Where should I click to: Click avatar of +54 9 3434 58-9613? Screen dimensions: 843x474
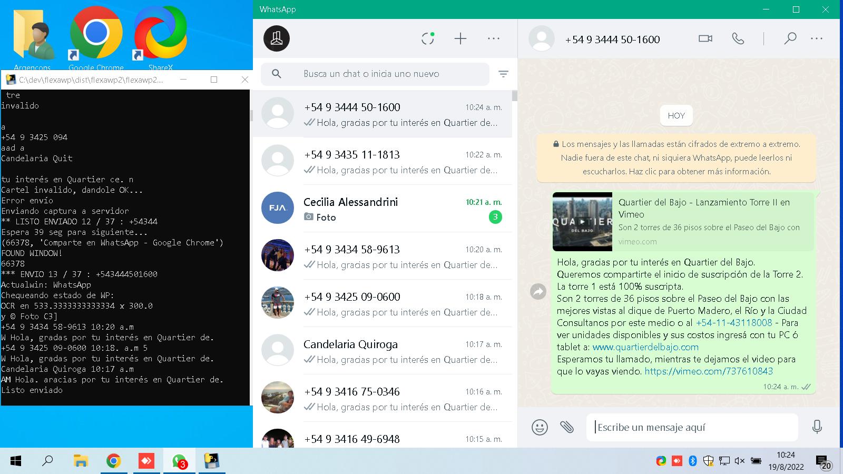(278, 255)
